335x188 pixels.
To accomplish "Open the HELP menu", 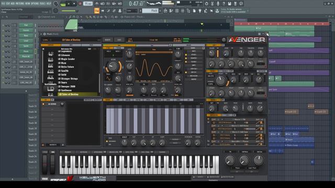I will tap(49, 4).
